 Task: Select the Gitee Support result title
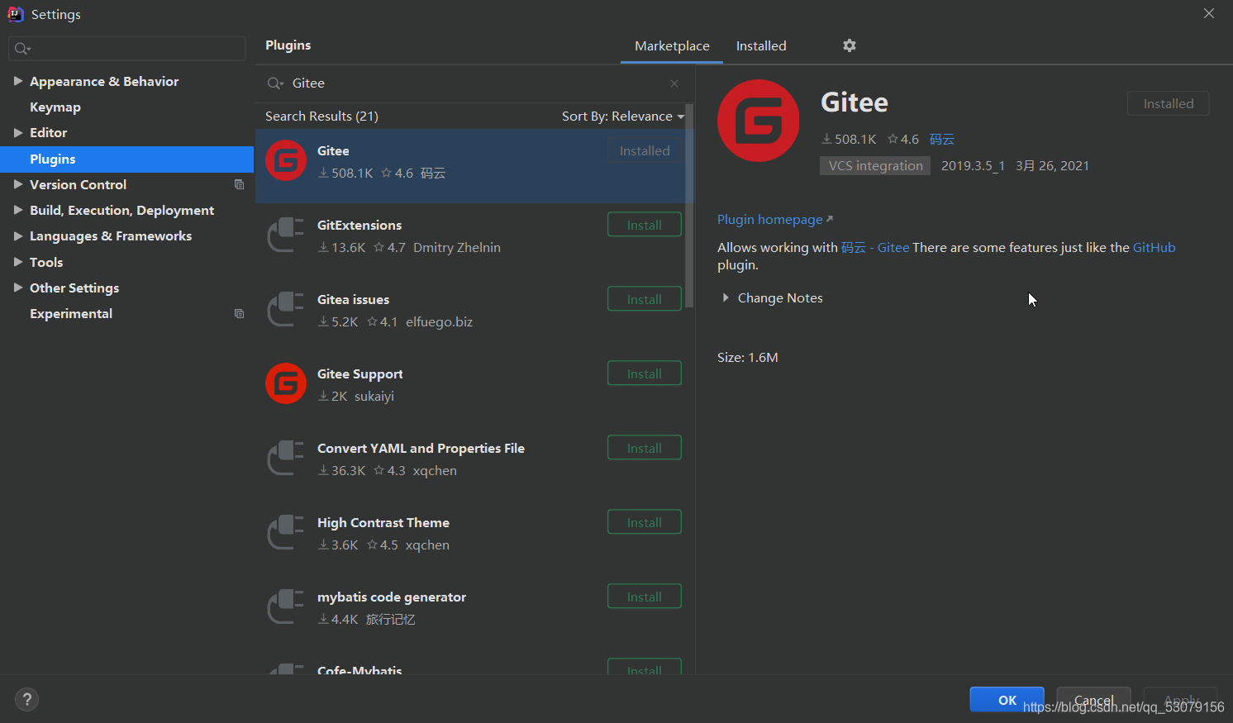coord(360,374)
